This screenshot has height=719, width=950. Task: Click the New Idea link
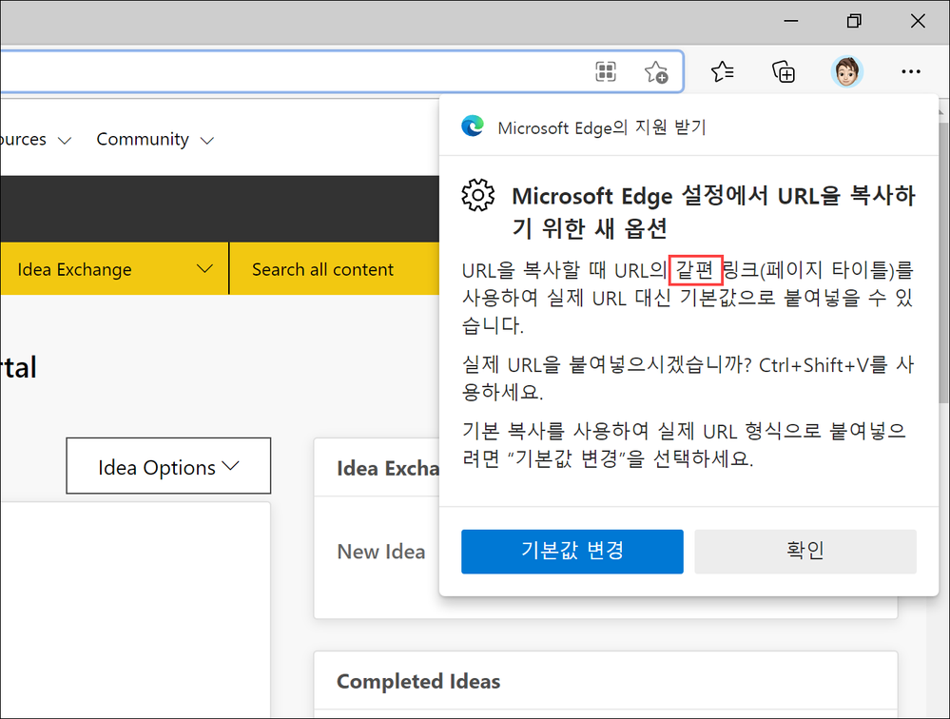click(381, 552)
